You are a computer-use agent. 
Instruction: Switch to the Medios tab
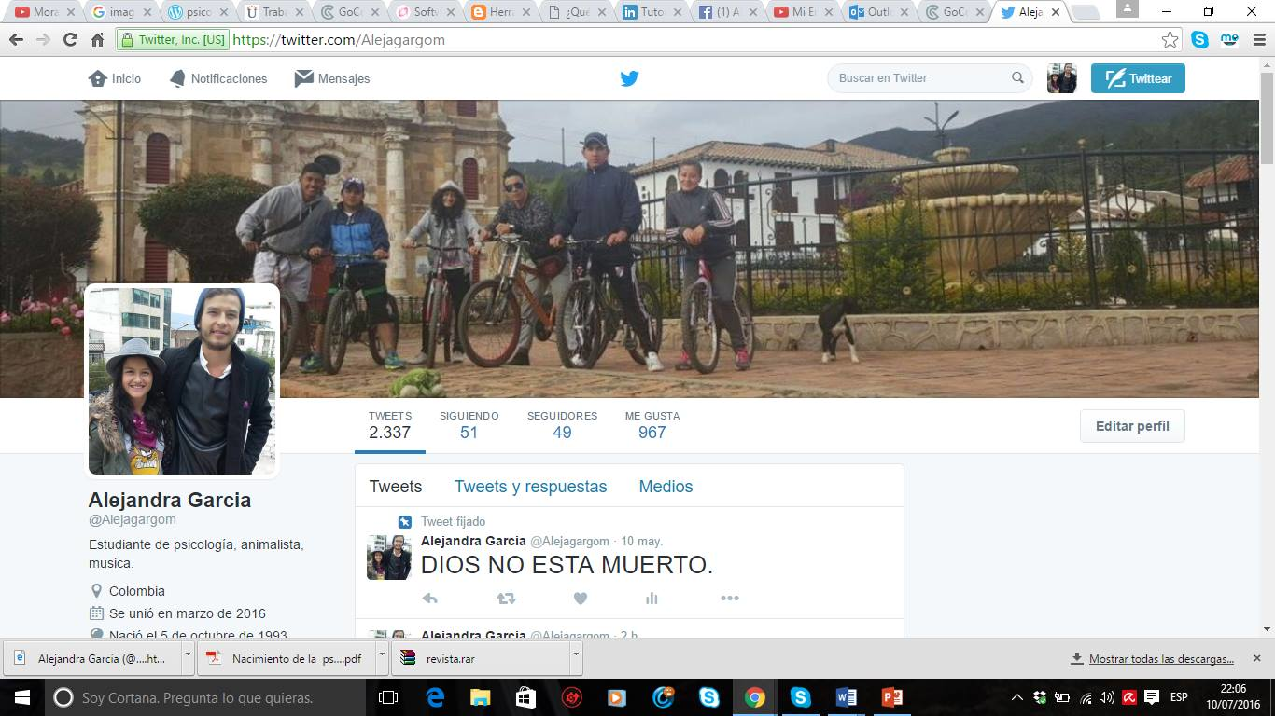[x=666, y=487]
